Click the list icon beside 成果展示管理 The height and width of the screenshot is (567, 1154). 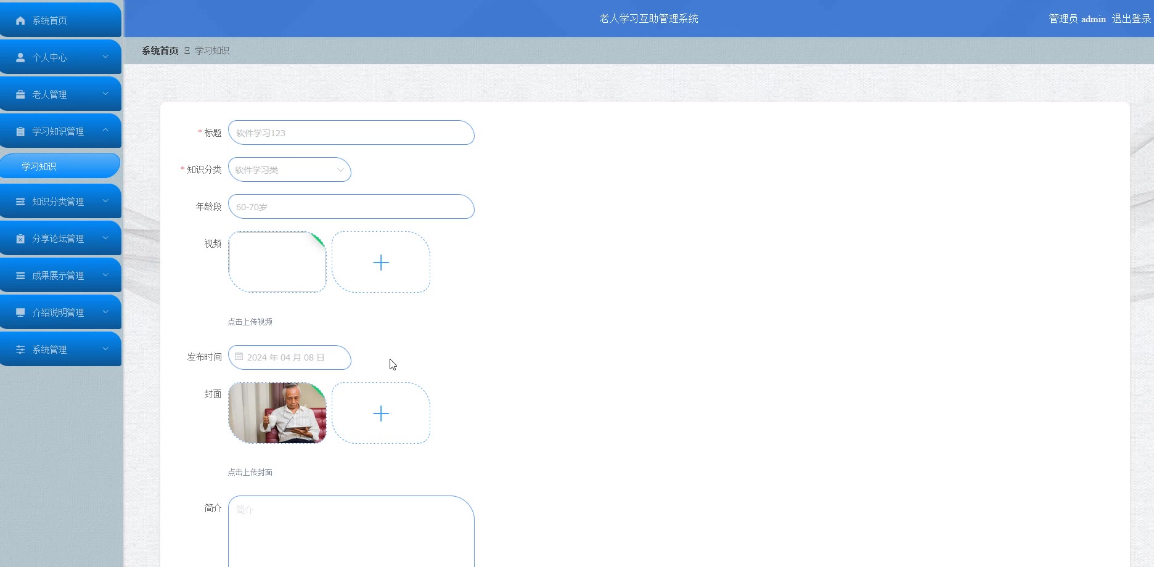coord(20,275)
